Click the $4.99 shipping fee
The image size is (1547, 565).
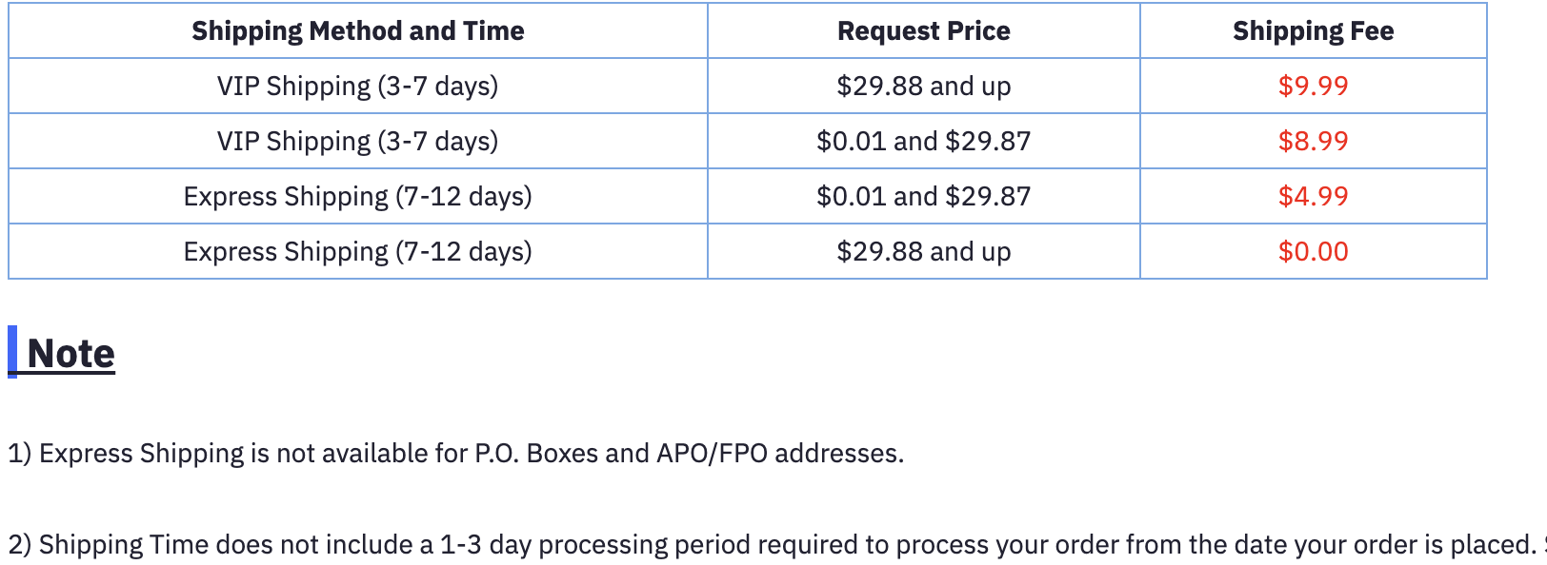[x=1313, y=197]
